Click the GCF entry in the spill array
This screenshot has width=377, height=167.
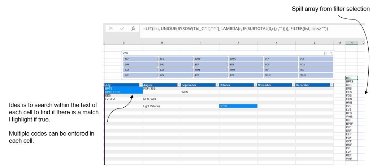click(x=351, y=141)
